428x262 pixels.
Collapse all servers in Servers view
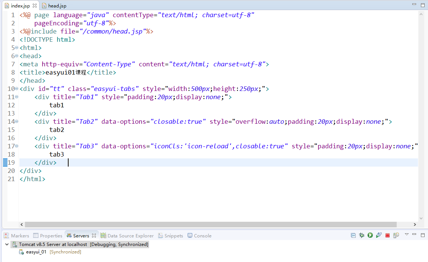point(353,235)
